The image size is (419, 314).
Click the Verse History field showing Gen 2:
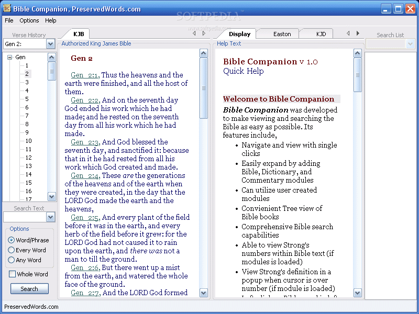pos(25,44)
